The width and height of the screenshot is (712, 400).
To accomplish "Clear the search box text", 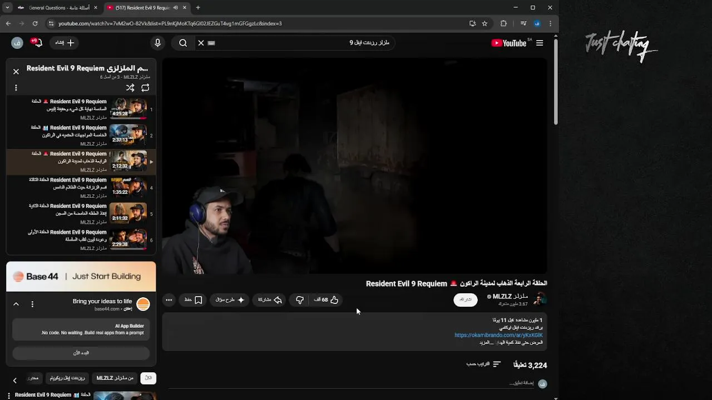I will 201,43.
